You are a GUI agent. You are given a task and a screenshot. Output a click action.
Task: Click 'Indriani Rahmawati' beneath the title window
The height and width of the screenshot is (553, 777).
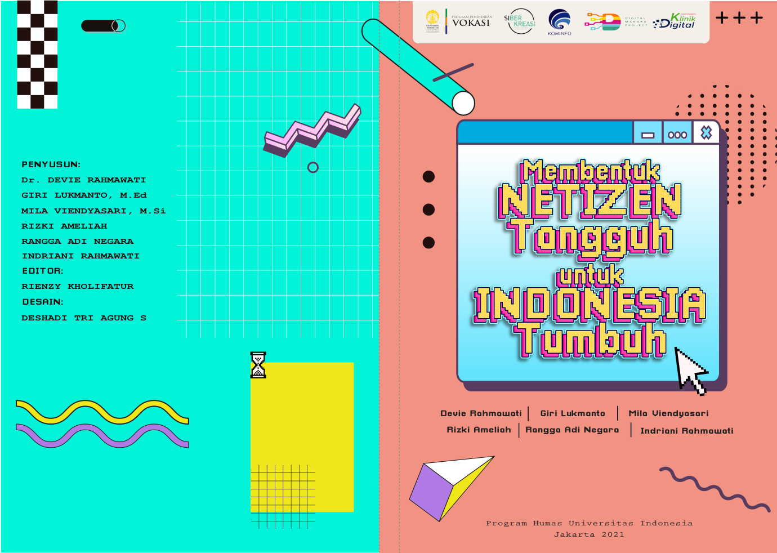pos(687,431)
